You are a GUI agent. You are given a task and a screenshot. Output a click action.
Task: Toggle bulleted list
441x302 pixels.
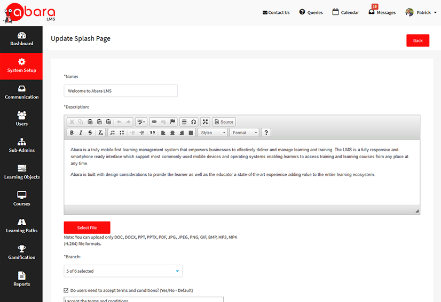pos(122,133)
